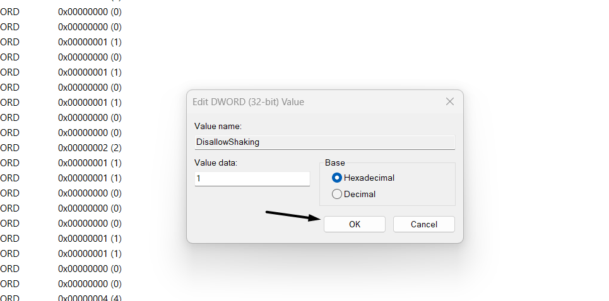The image size is (609, 301).
Task: Click the type cell beside 0x00000004 (4)
Action: point(10,297)
